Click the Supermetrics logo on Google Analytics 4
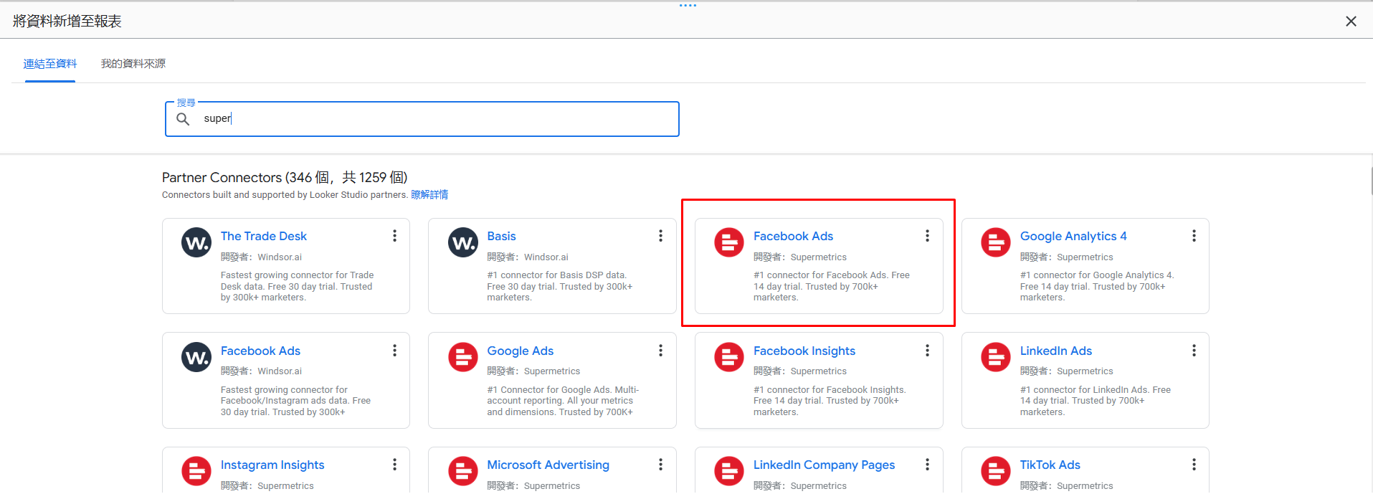 pyautogui.click(x=995, y=243)
